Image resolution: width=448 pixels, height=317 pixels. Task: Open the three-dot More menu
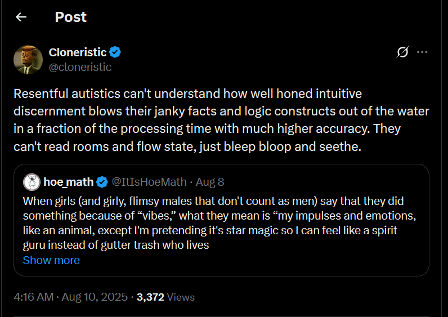coord(422,52)
